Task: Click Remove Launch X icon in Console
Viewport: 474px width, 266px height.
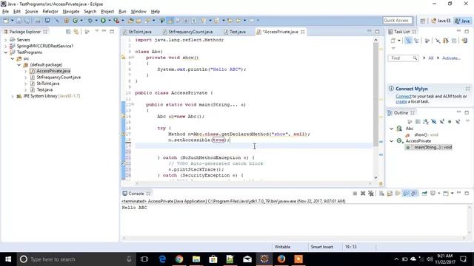Action: click(x=363, y=194)
